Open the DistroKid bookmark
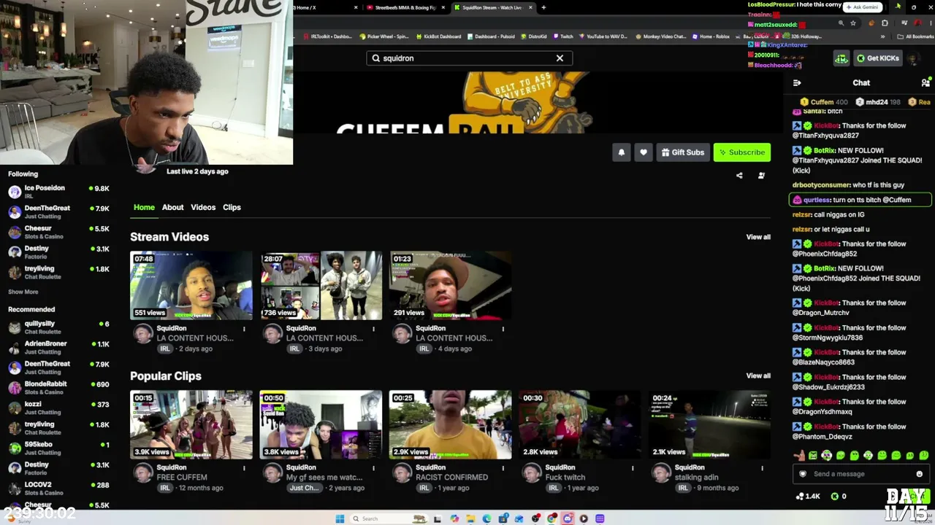 pos(533,36)
